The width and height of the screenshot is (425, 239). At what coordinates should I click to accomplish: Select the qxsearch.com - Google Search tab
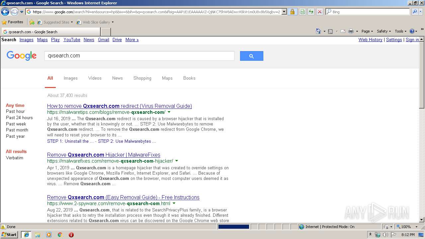(x=51, y=32)
